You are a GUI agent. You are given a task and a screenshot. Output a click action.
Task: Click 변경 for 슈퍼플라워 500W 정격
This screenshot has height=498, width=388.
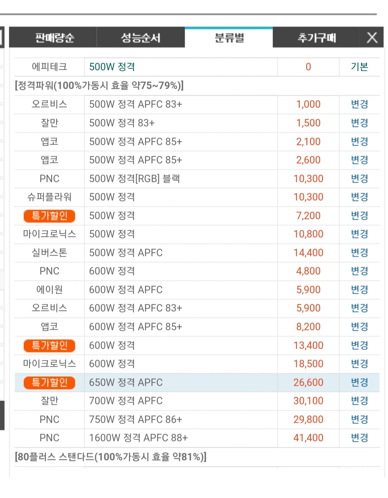(x=359, y=197)
